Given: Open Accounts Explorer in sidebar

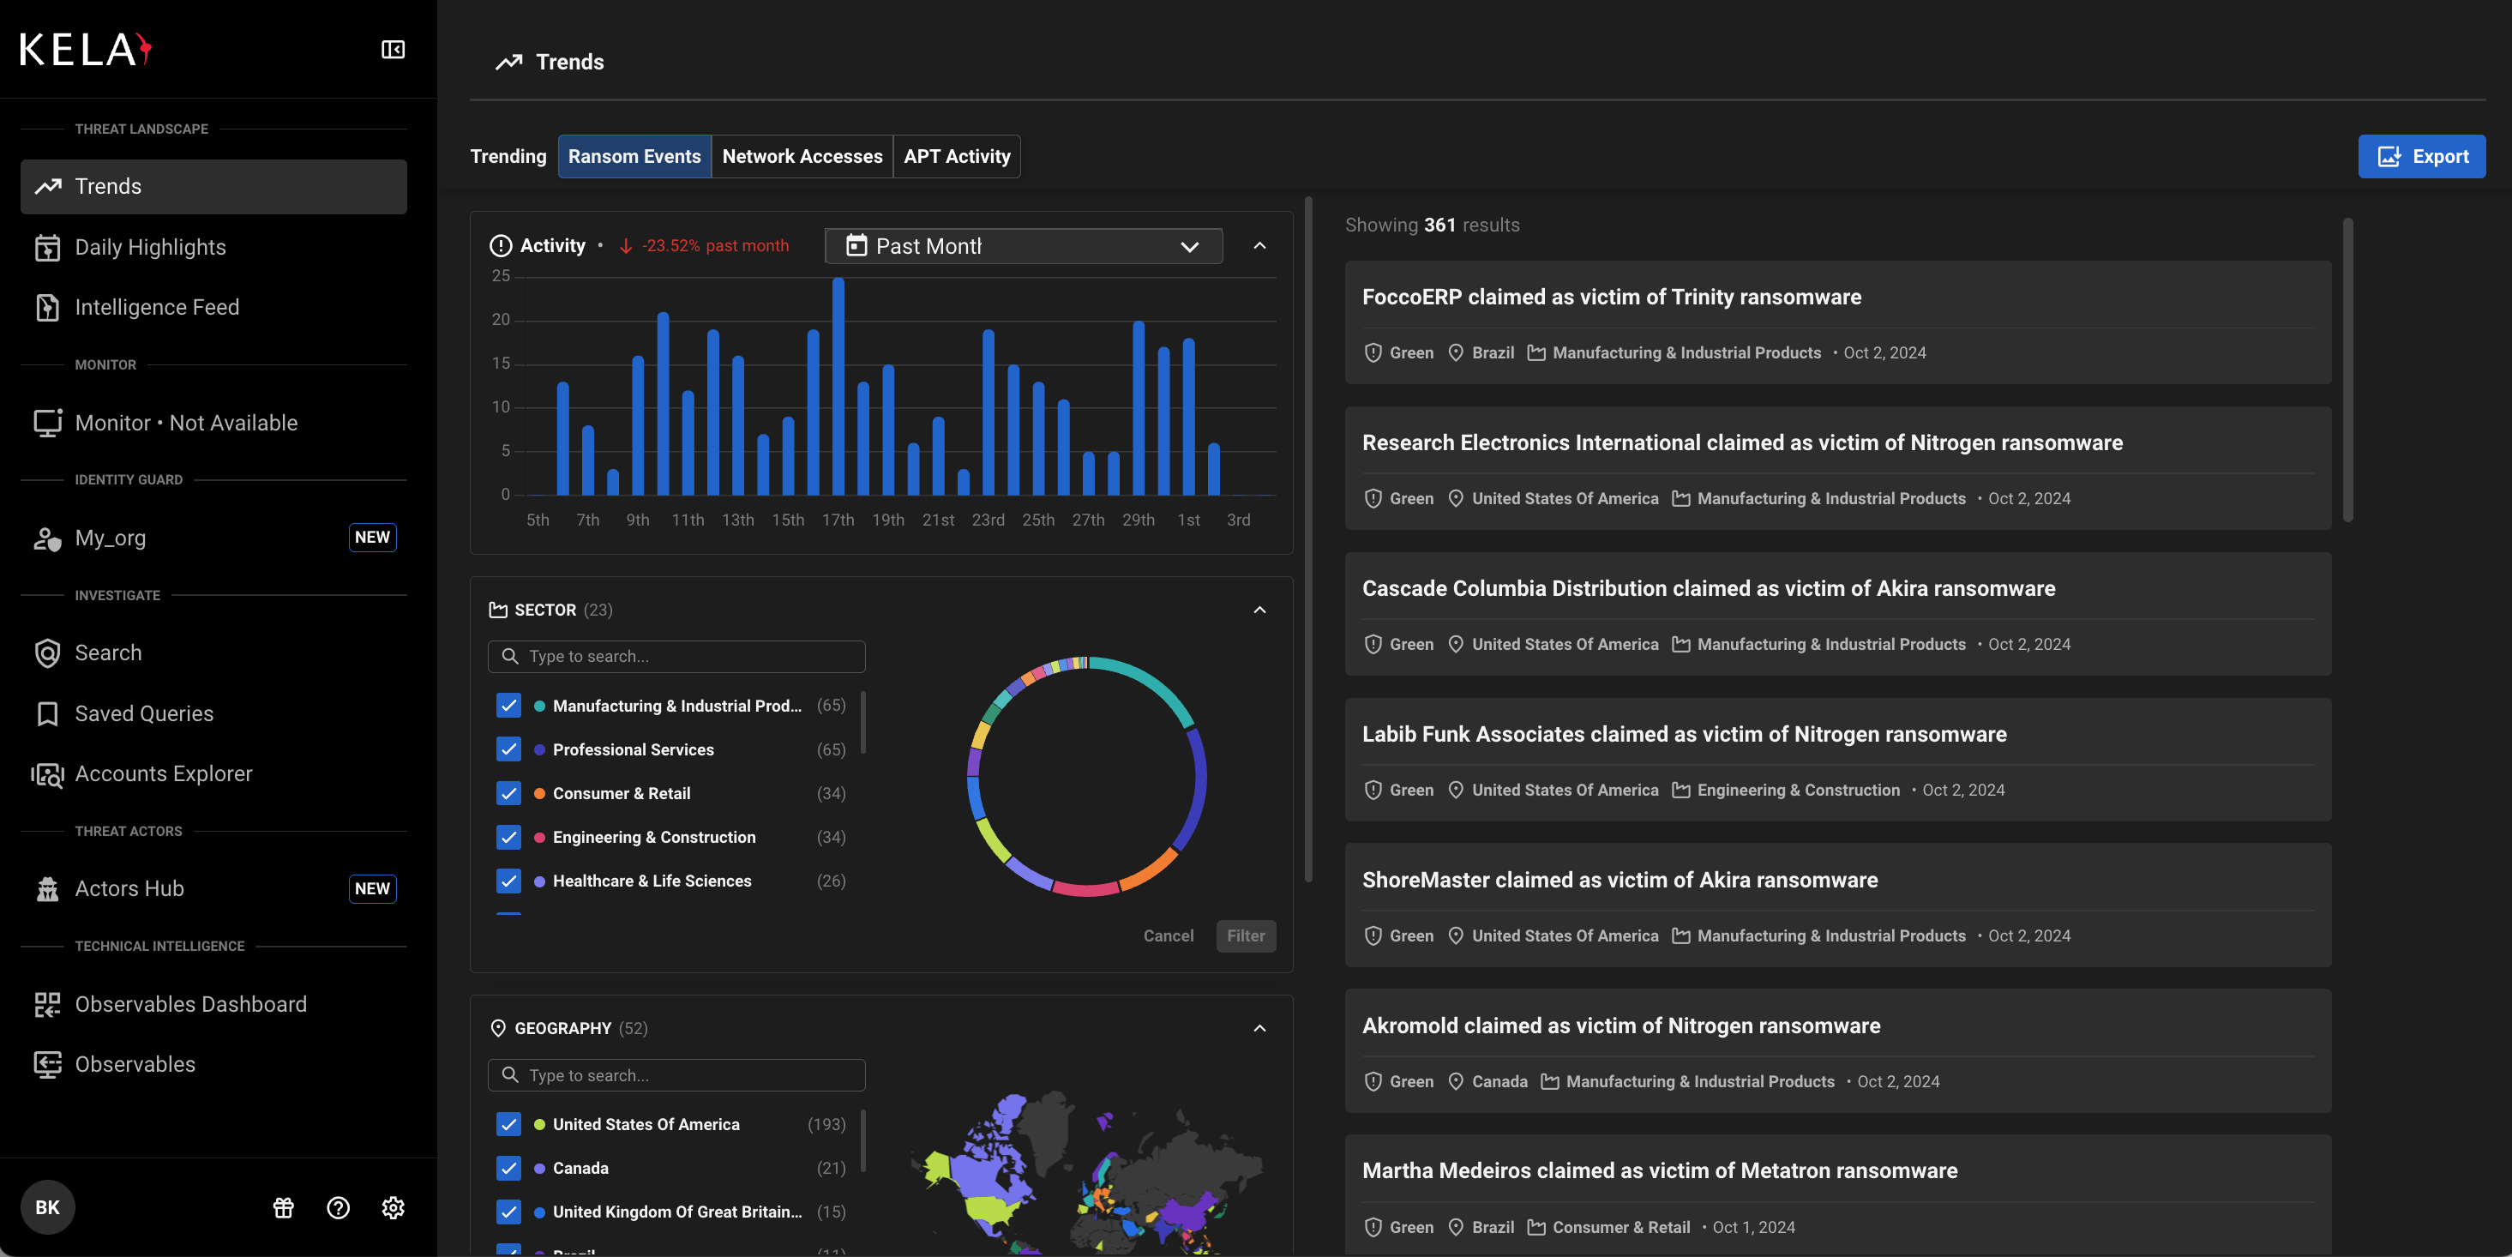Looking at the screenshot, I should click(163, 773).
